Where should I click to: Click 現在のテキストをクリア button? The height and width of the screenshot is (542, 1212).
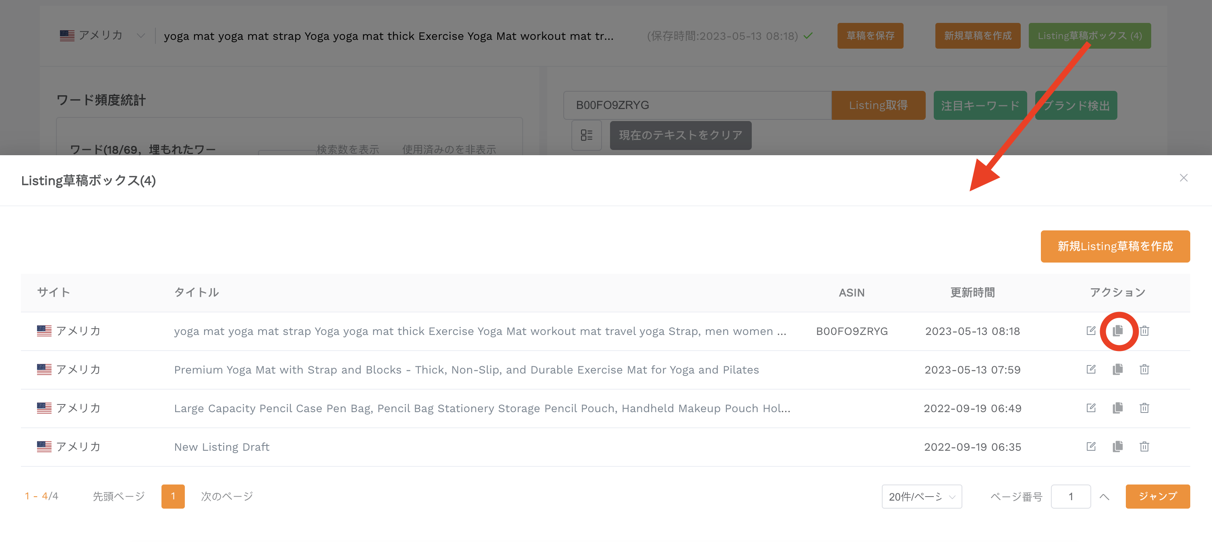(680, 135)
